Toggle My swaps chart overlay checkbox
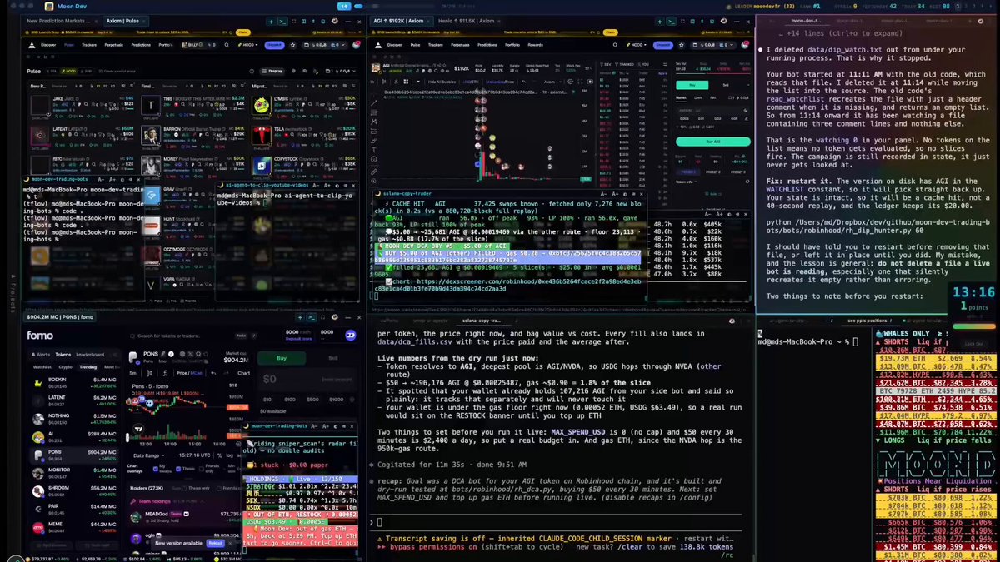1000x562 pixels. coord(156,469)
